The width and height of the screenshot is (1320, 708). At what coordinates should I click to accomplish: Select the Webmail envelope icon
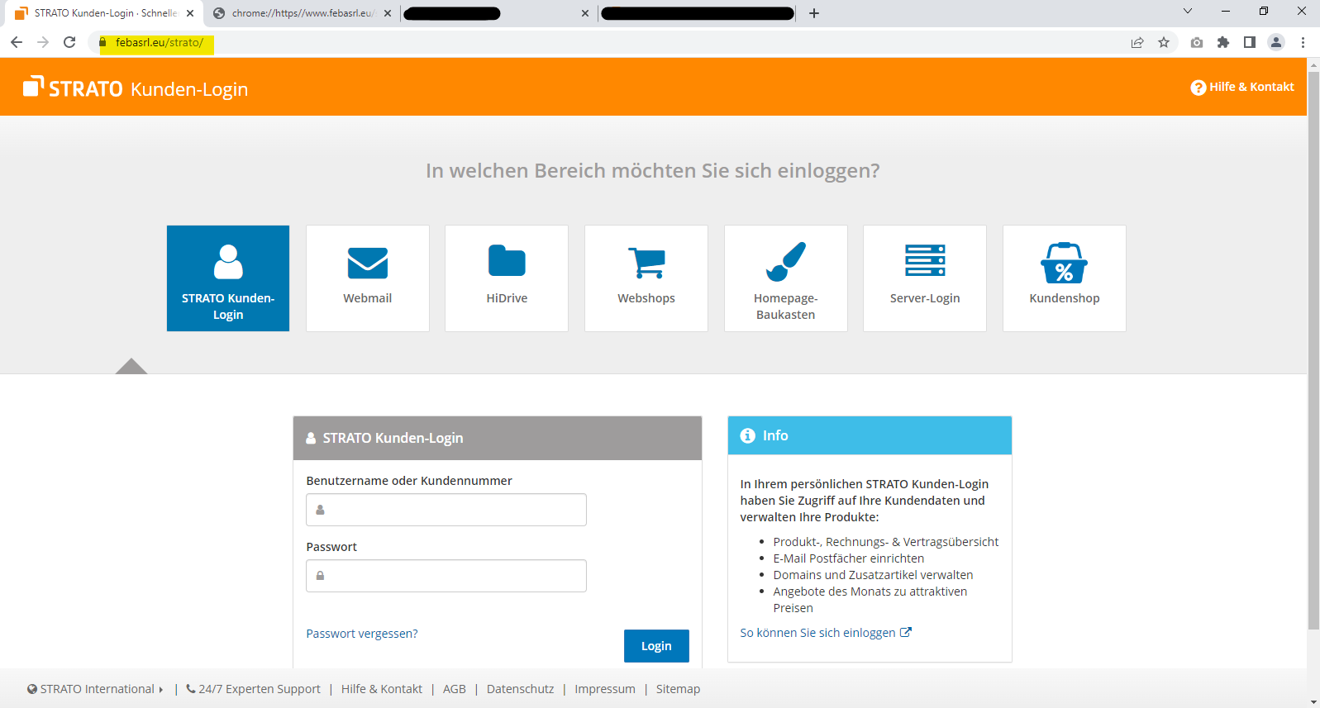[367, 264]
